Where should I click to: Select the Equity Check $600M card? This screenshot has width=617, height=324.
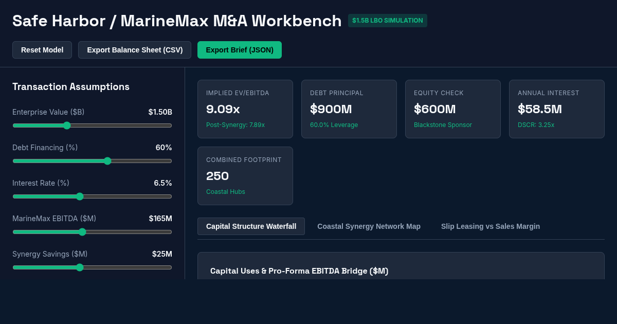[453, 109]
